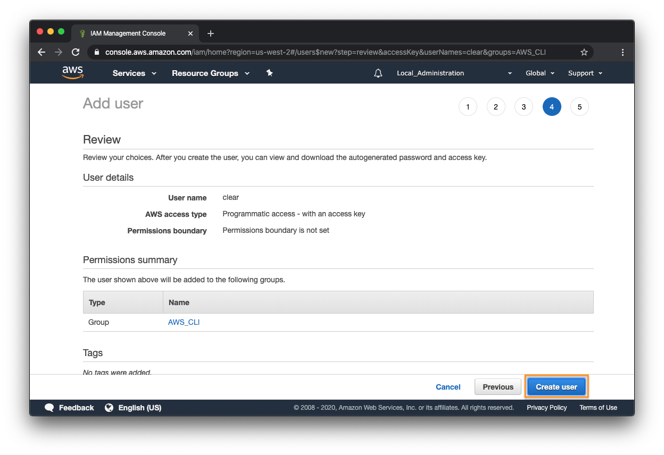The height and width of the screenshot is (455, 664).
Task: Open Local_Administration account dropdown
Action: tap(455, 73)
